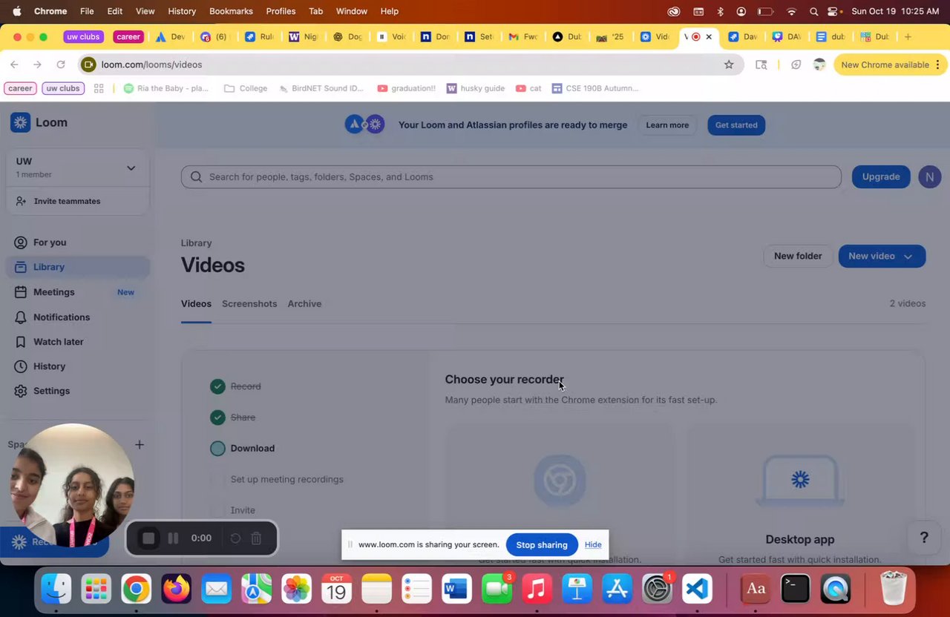950x617 pixels.
Task: Focus the Loom search field
Action: (x=511, y=176)
